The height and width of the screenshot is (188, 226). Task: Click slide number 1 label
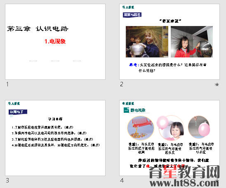7,84
